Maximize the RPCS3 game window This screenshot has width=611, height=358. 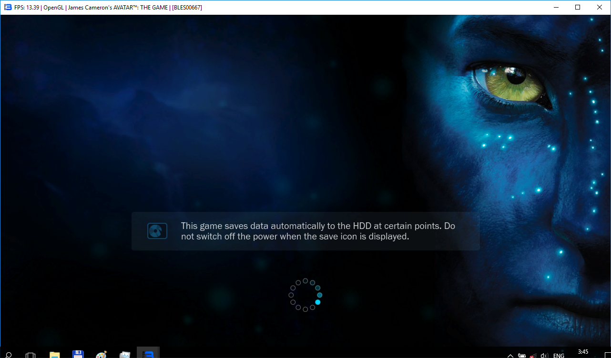coord(578,7)
